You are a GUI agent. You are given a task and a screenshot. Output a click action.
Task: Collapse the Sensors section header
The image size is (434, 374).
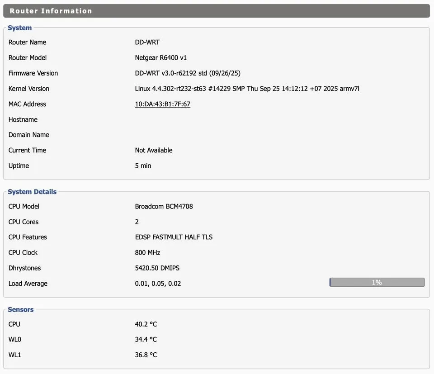[x=20, y=309]
